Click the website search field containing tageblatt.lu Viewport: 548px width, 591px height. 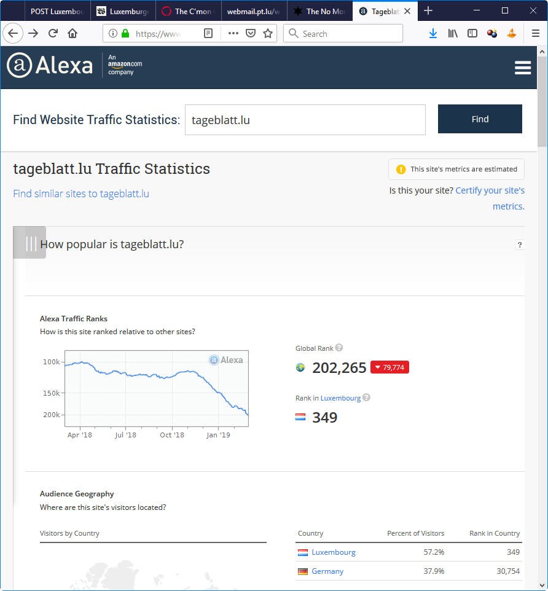pos(305,120)
